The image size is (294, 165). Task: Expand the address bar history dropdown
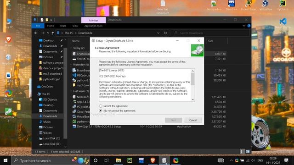click(x=158, y=33)
